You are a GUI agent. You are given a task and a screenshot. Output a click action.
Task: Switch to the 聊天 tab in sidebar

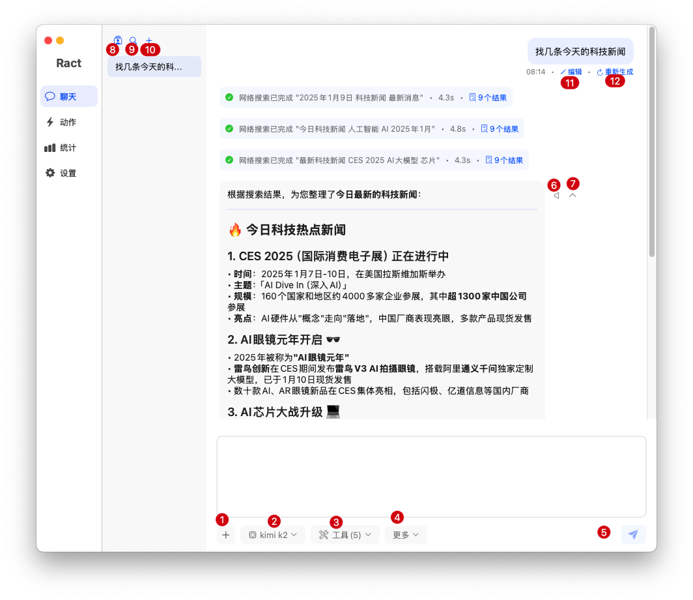tap(68, 97)
